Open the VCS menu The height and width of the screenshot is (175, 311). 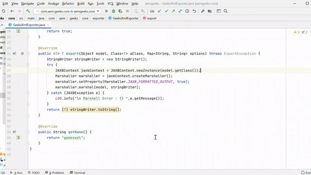[x=110, y=3]
